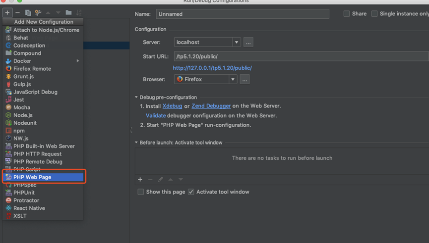Open Edit Defaults wrench icon

pyautogui.click(x=38, y=12)
